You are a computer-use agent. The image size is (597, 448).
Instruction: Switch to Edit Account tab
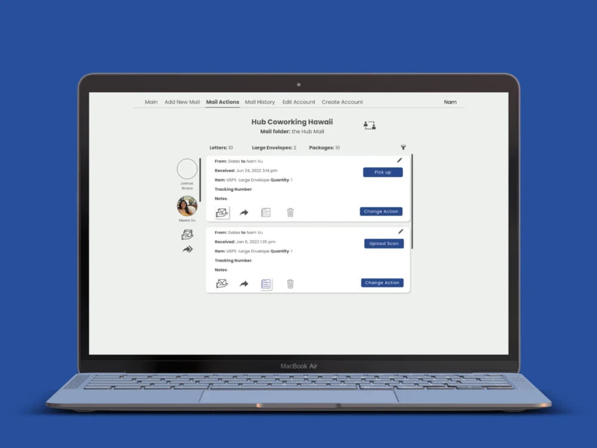point(299,102)
